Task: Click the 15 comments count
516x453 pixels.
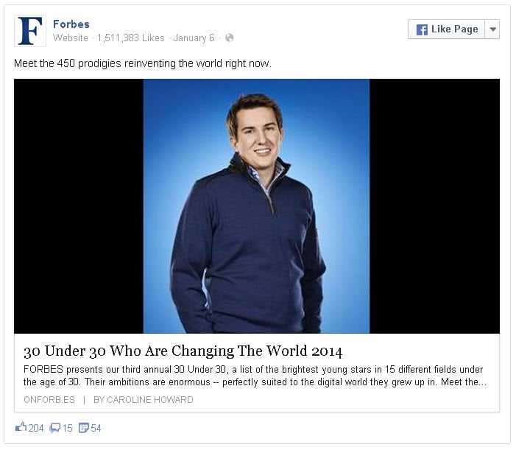Action: [68, 428]
